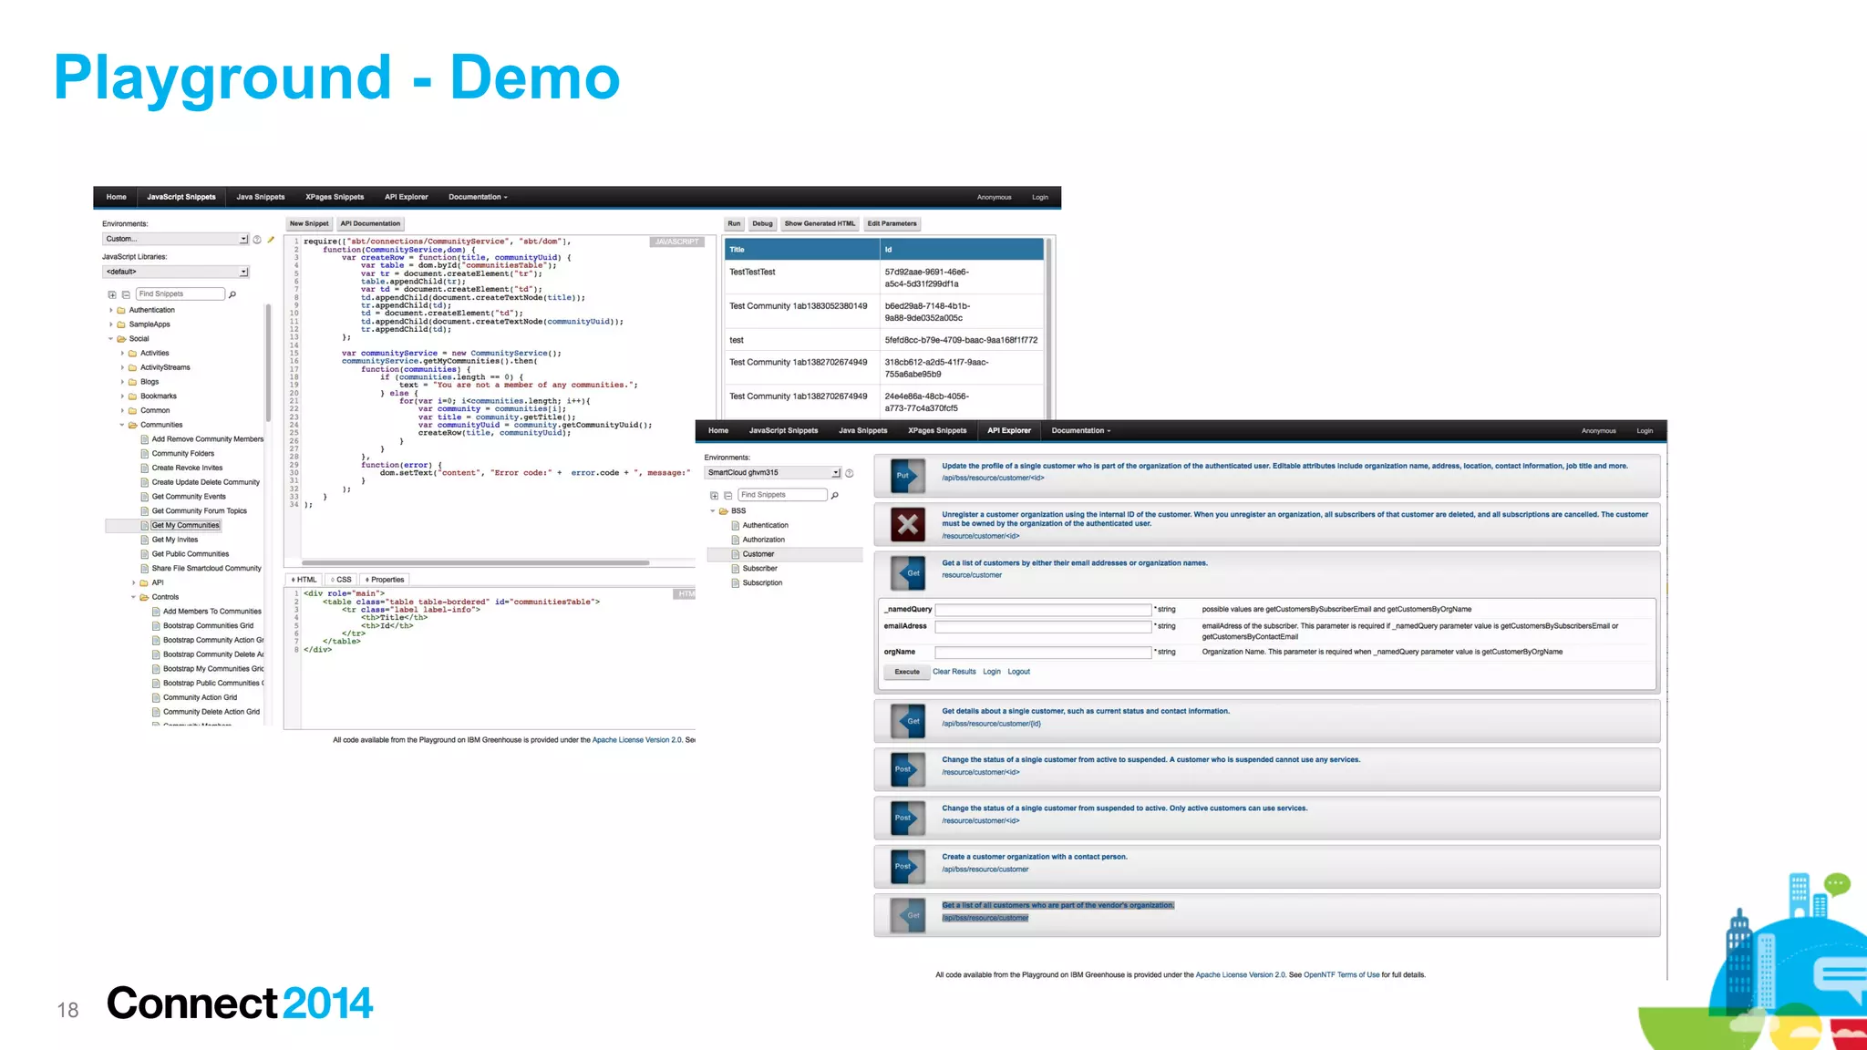
Task: Click the search magnifier next to Find Snippets
Action: (232, 294)
